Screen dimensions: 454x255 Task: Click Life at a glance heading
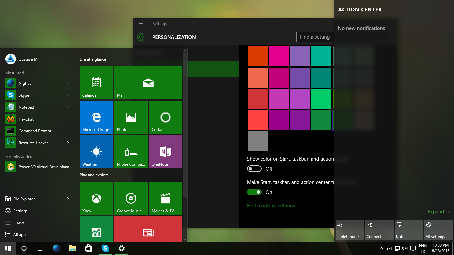pos(93,59)
